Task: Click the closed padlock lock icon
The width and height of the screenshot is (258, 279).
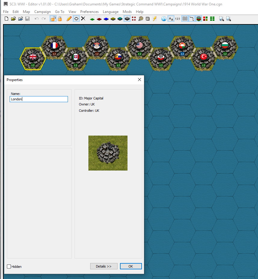Action: click(x=60, y=19)
